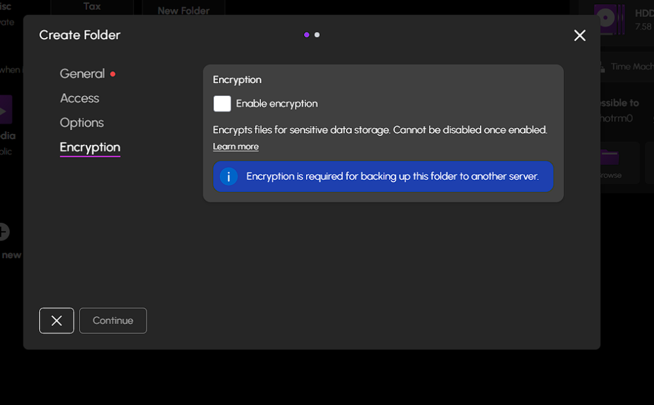Tick the Enable encryption checkbox

click(222, 104)
